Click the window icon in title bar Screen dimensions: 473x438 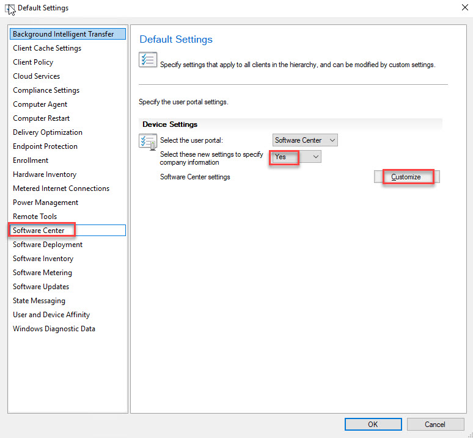point(10,9)
